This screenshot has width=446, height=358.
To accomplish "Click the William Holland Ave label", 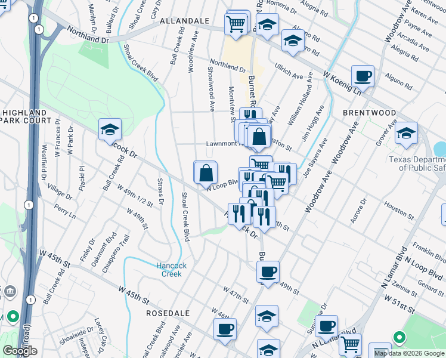I will tap(300, 99).
